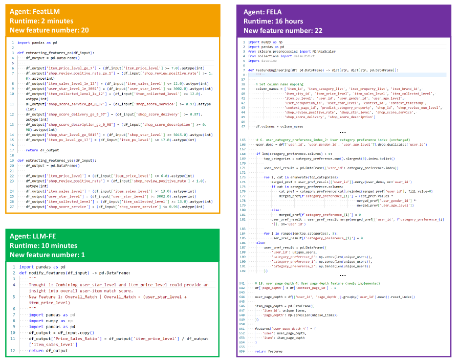Viewport: 459px width, 364px height.
Task: Click 'for i in range(len(top_categories), 3):' line
Action: [x=301, y=234]
